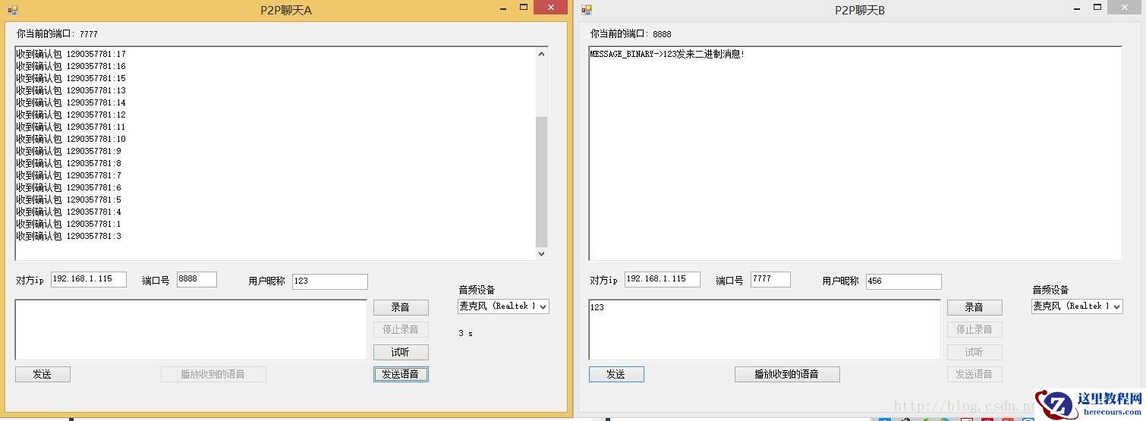
Task: Click log scrollbar up arrow in P2P聊天A
Action: pos(541,54)
